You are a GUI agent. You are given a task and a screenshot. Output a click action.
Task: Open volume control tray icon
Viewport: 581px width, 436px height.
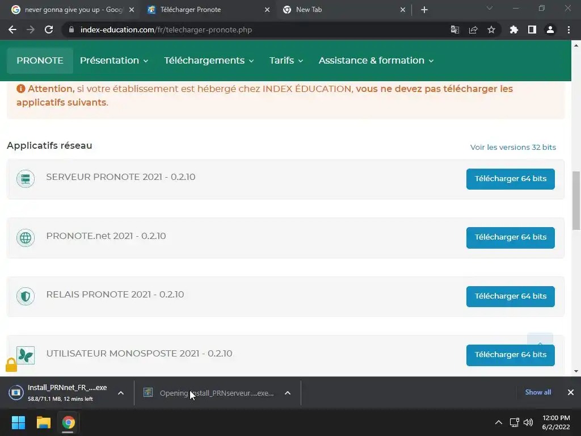point(528,422)
